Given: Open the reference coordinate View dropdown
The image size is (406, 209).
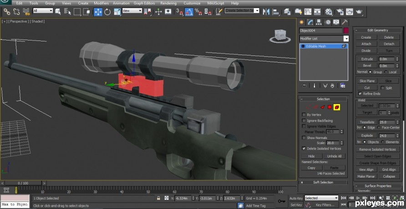Looking at the screenshot, I should click(132, 10).
